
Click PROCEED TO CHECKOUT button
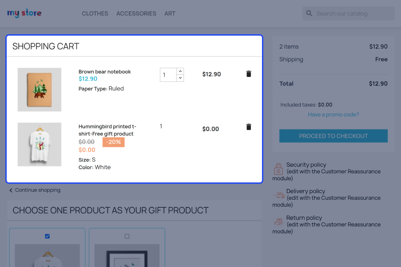click(x=333, y=136)
